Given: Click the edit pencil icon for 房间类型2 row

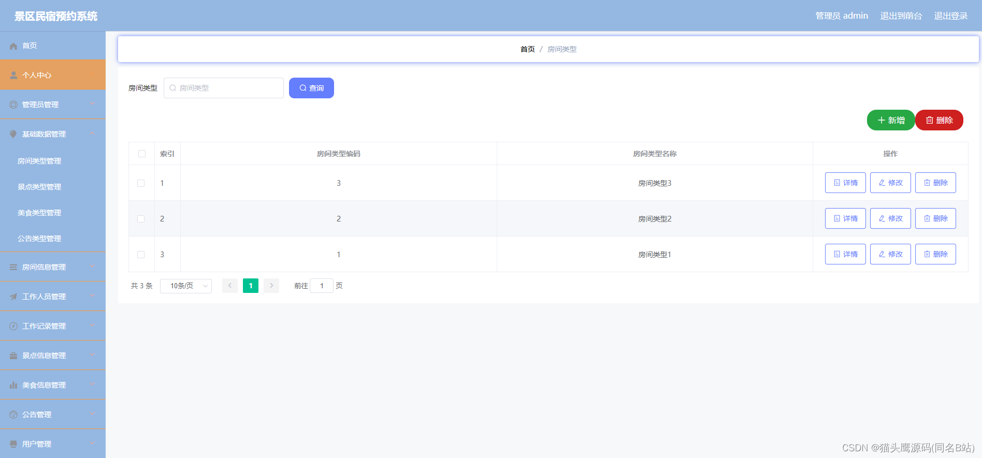Looking at the screenshot, I should [882, 218].
